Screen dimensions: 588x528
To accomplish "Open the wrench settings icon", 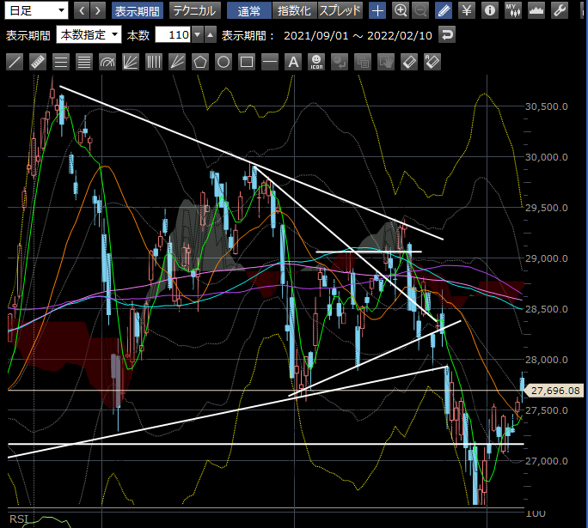I will (559, 11).
